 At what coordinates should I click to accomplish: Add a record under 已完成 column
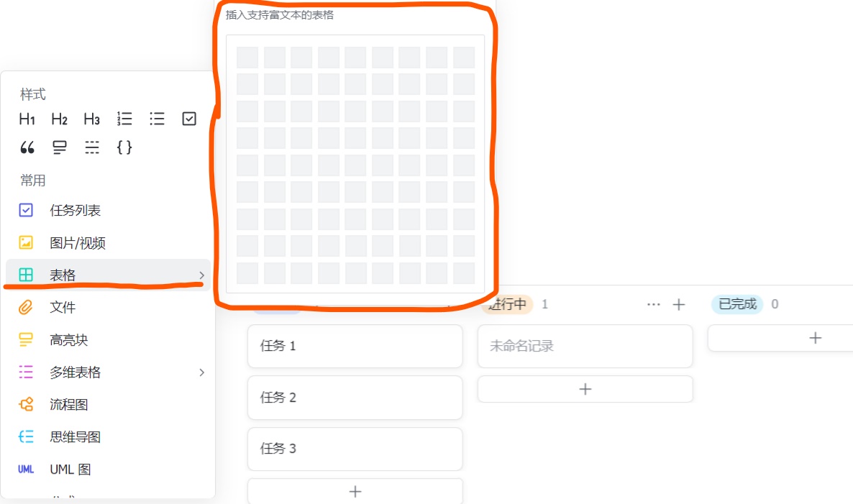(x=815, y=338)
